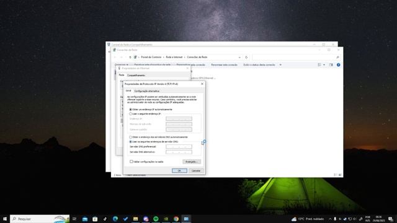Expand the address bar history dropdown

coord(239,58)
